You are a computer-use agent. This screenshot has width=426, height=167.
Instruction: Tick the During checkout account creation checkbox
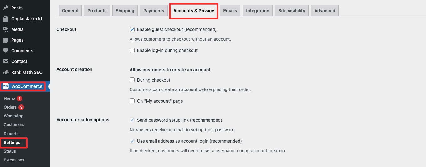132,80
